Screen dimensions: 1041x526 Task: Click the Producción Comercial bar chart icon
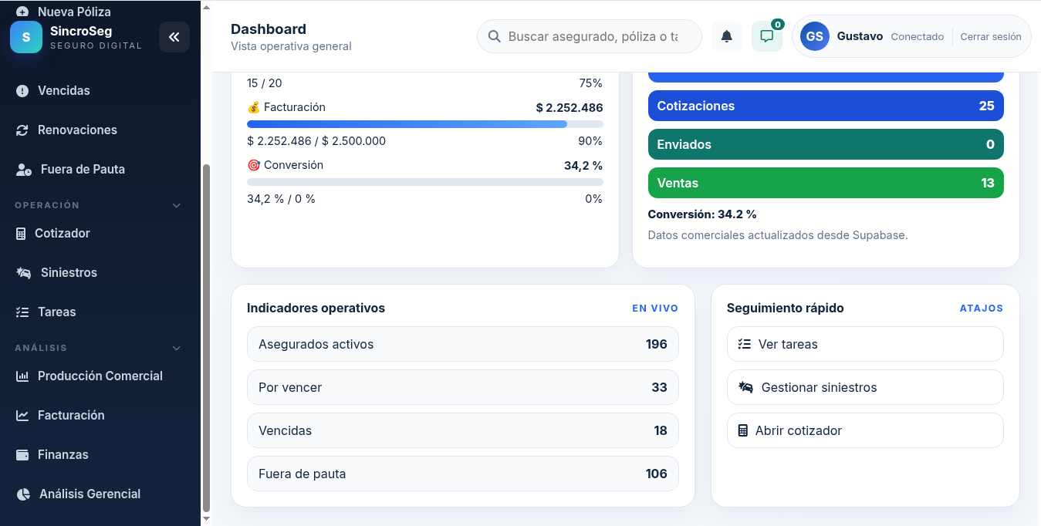pos(22,376)
